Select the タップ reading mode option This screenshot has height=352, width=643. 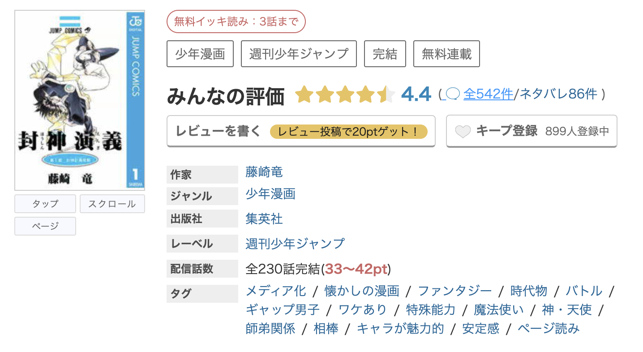click(45, 203)
